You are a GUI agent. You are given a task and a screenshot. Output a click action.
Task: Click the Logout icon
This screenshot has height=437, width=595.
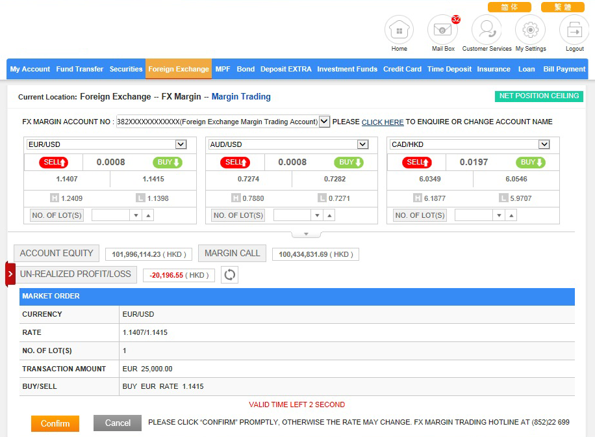(574, 30)
